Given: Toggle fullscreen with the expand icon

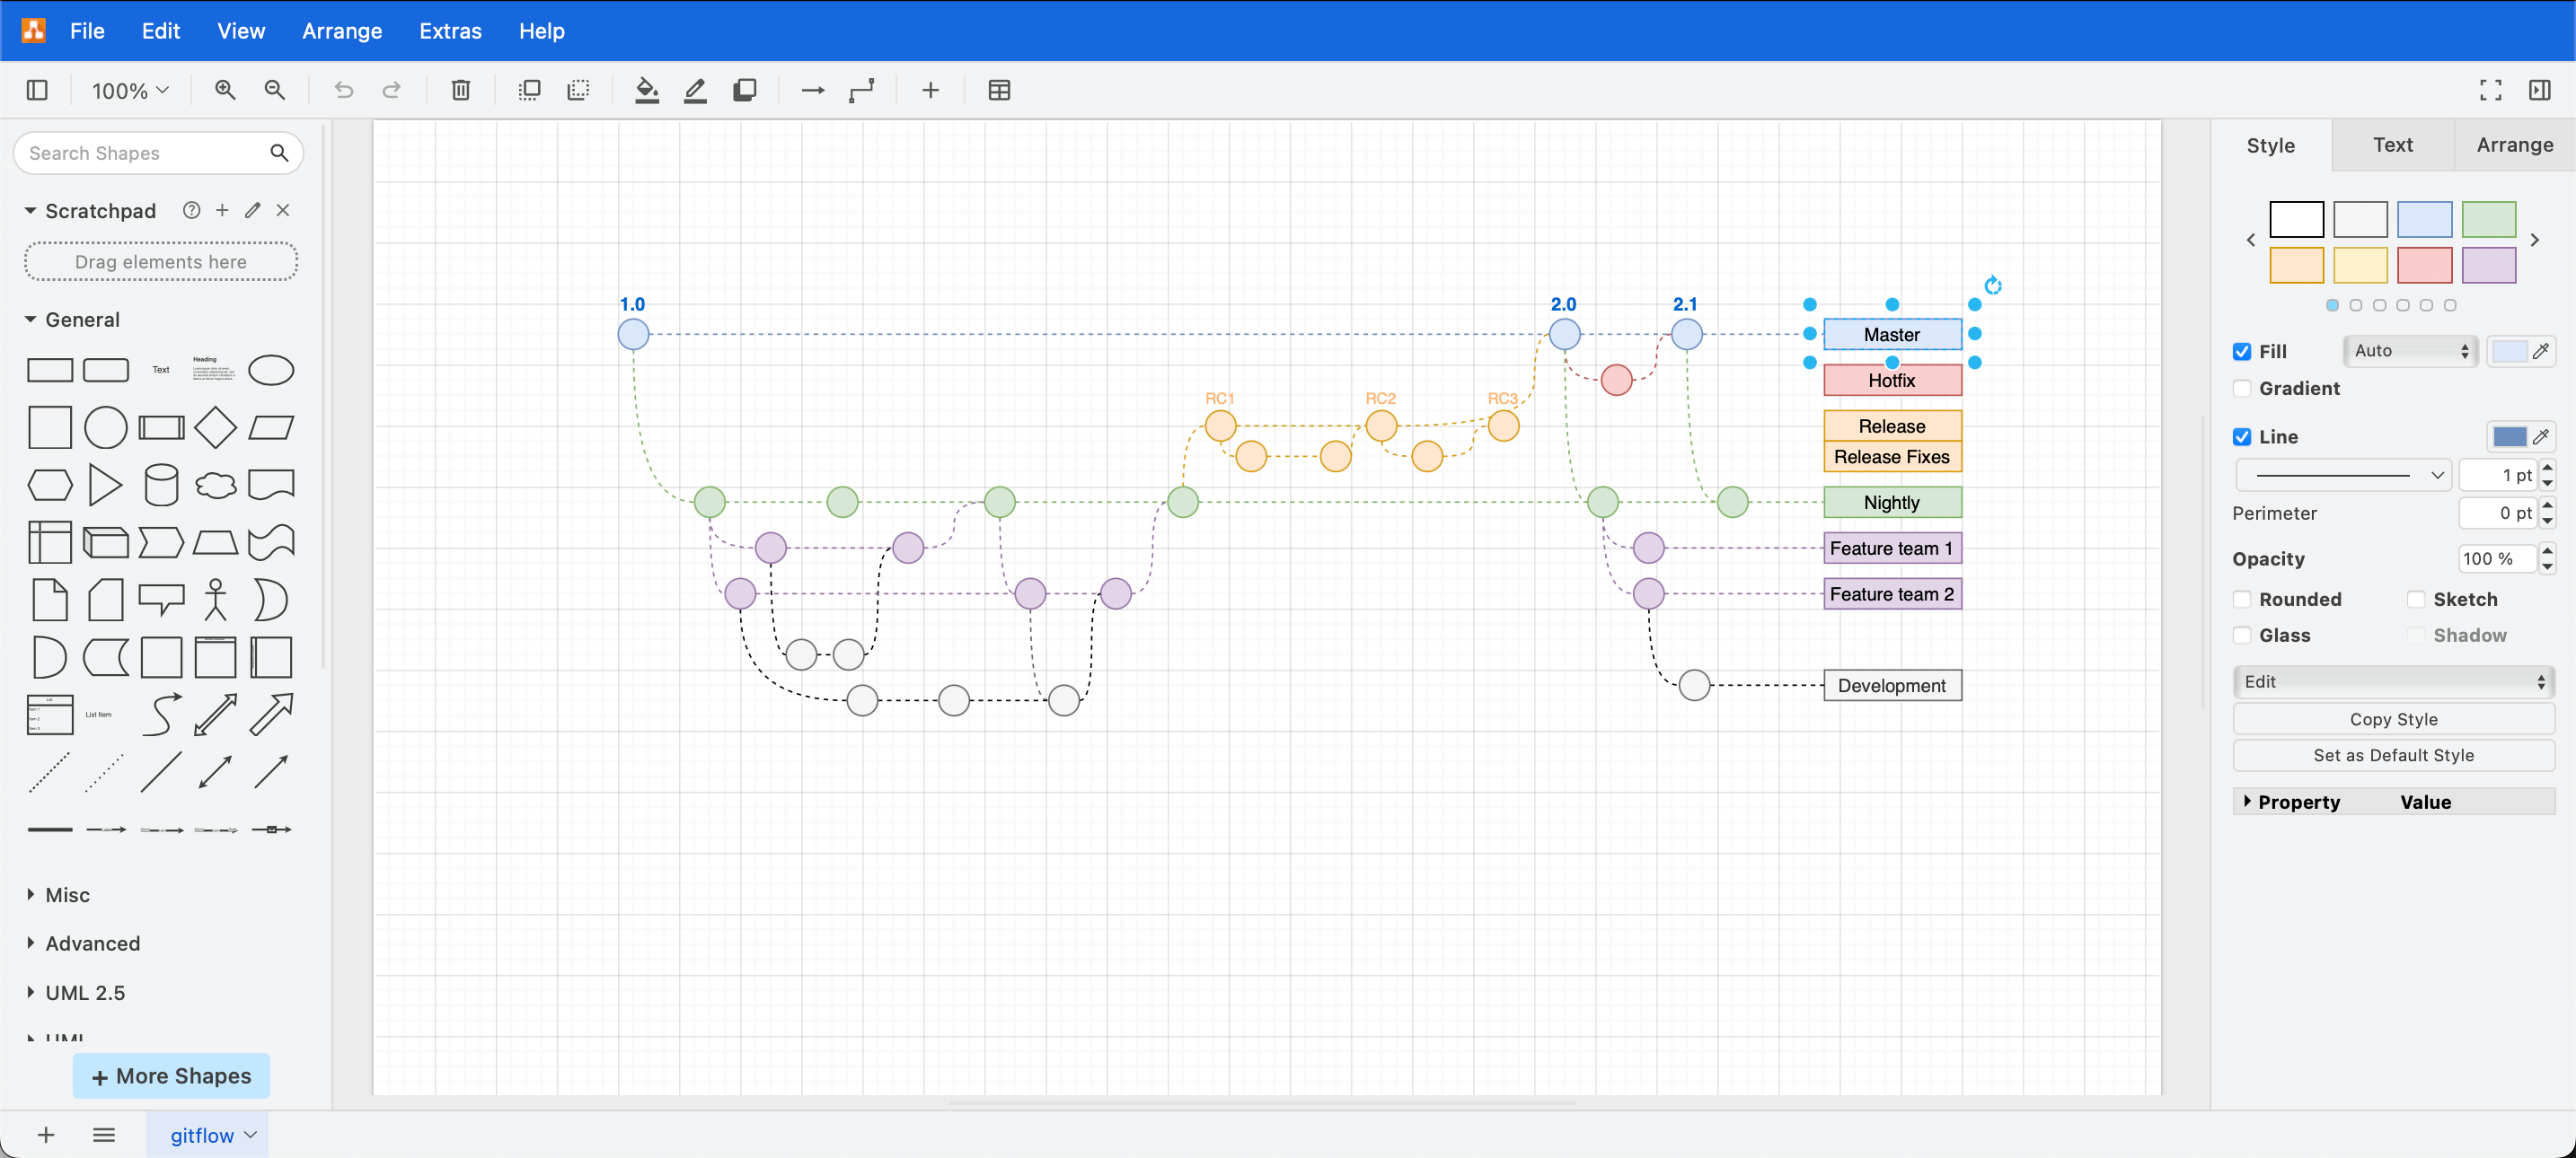Looking at the screenshot, I should (x=2490, y=90).
